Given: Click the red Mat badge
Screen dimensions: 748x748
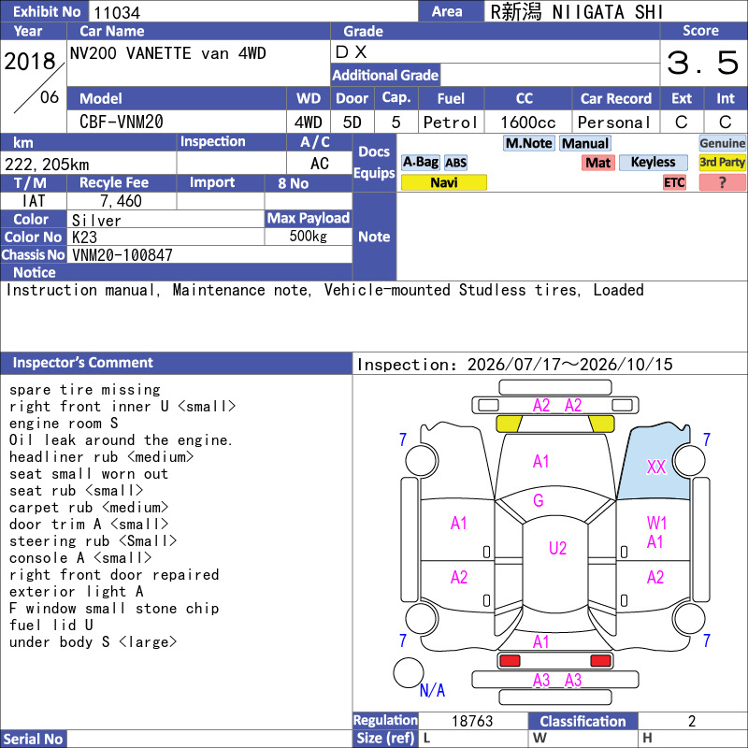Looking at the screenshot, I should click(598, 163).
